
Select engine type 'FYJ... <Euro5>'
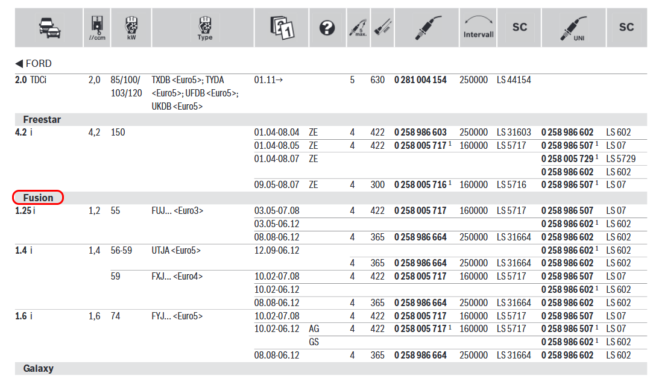[177, 316]
